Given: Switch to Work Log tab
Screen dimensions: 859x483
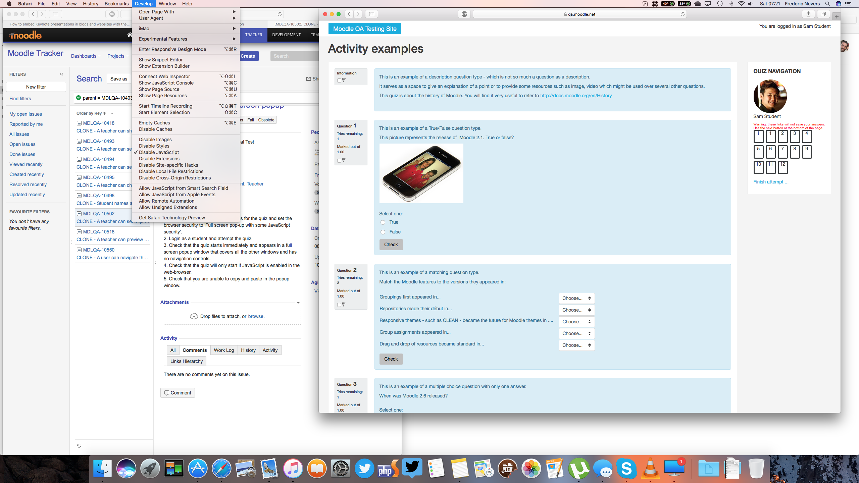Looking at the screenshot, I should (224, 350).
